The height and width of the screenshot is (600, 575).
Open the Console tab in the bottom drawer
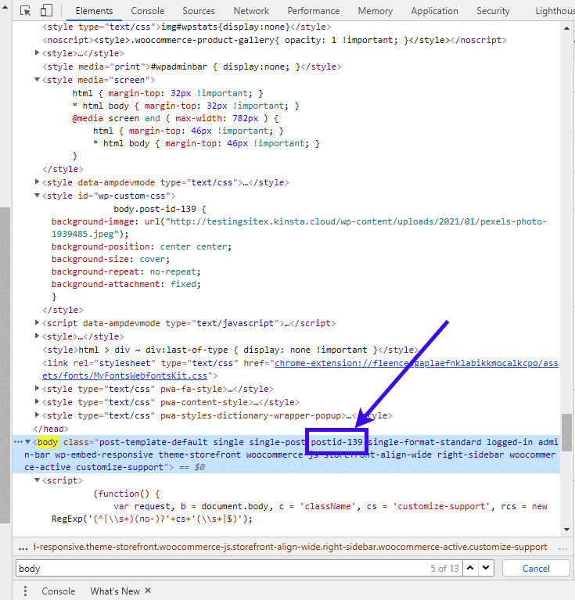coord(58,591)
